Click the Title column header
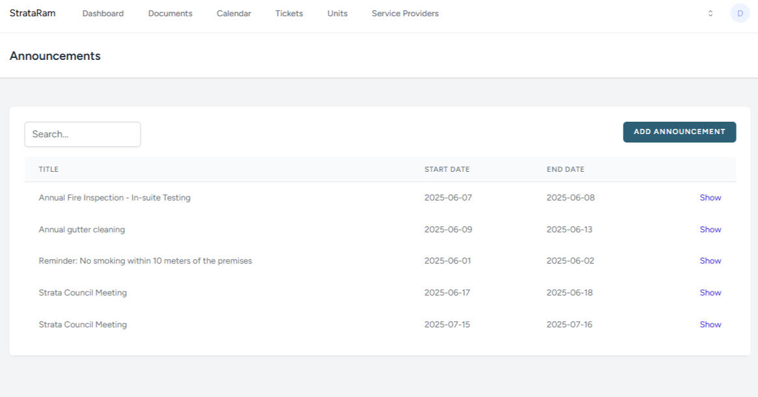The width and height of the screenshot is (758, 397). (x=48, y=169)
